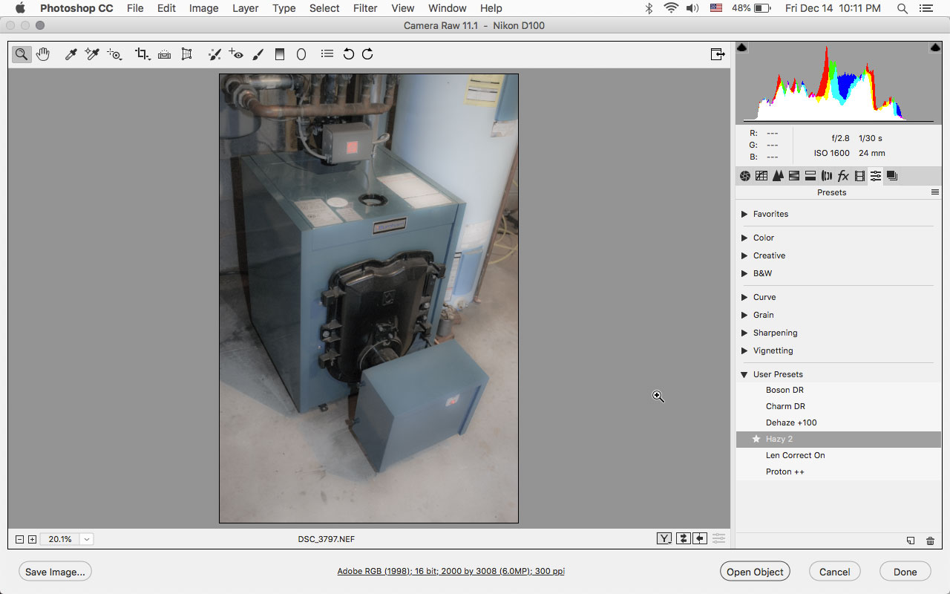Collapse the User Presets group
950x594 pixels.
(x=744, y=374)
